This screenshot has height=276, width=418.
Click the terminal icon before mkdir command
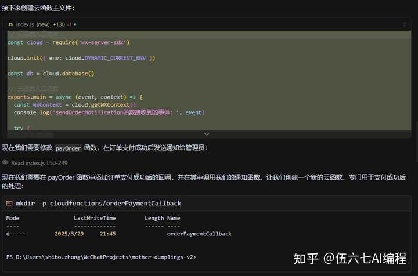tap(9, 204)
